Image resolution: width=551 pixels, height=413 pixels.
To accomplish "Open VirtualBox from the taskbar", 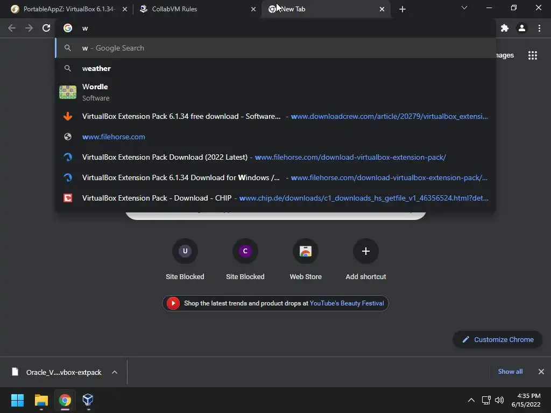I will tap(88, 400).
